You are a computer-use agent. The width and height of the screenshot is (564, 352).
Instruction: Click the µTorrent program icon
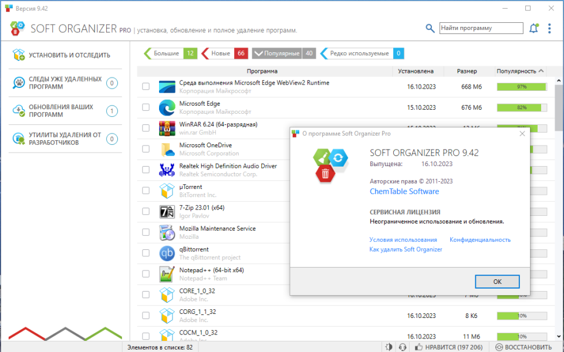pyautogui.click(x=167, y=191)
